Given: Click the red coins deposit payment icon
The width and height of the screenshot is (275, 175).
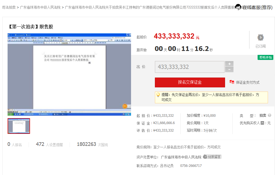Looking at the screenshot, I should (232, 82).
